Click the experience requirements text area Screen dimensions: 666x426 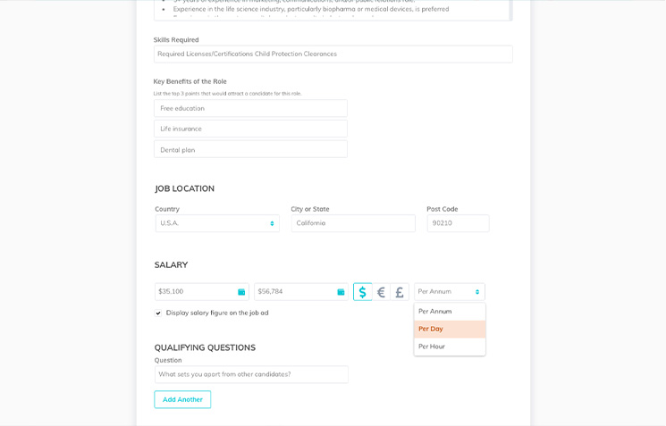point(333,10)
